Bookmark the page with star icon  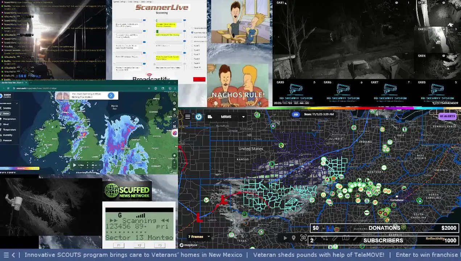coord(149,88)
